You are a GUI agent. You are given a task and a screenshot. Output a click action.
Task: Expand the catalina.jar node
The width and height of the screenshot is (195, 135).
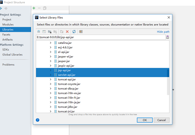(x=50, y=43)
